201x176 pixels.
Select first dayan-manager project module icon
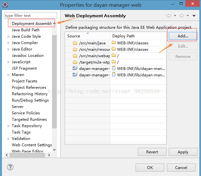coord(75,68)
